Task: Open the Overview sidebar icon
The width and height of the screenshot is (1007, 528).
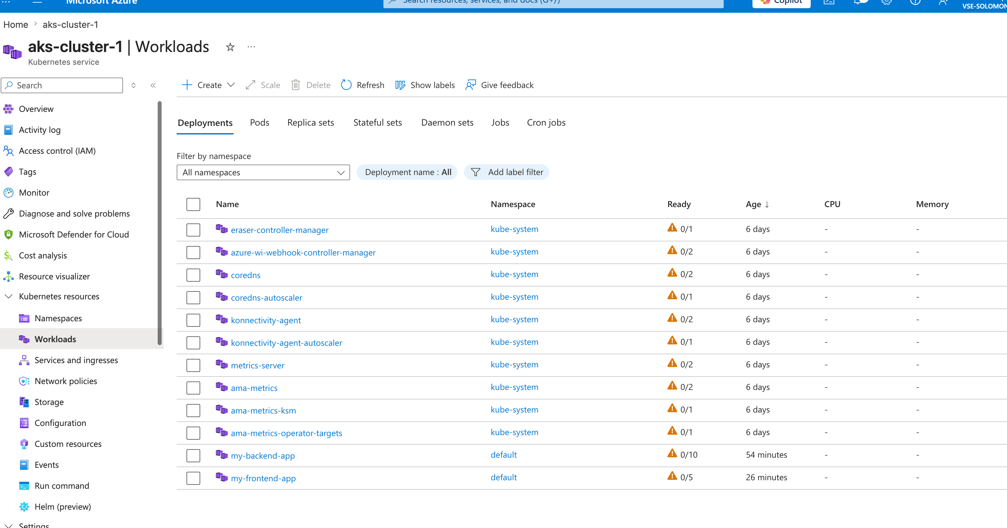Action: pyautogui.click(x=8, y=109)
